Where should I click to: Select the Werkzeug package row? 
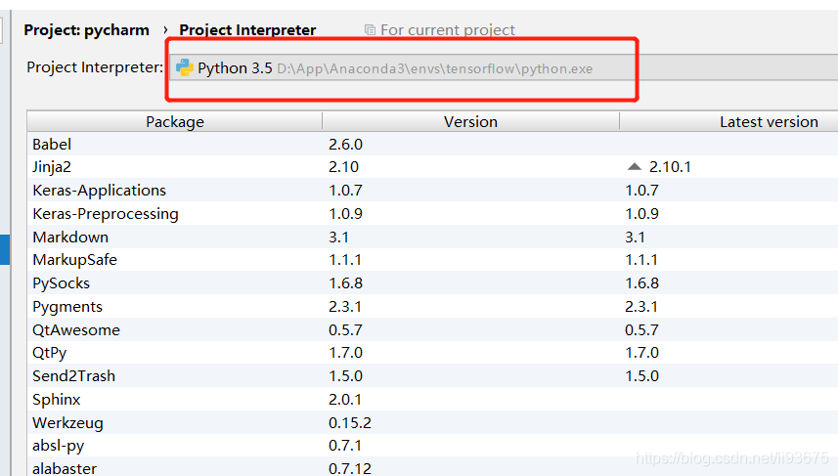432,422
